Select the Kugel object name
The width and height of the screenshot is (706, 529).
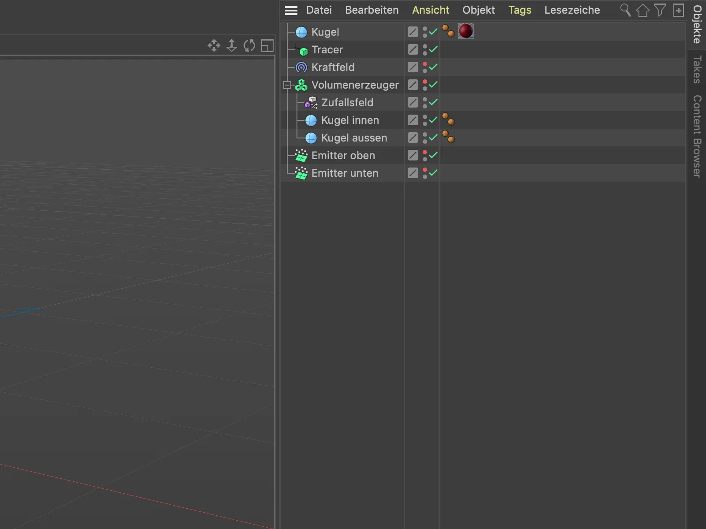(325, 32)
